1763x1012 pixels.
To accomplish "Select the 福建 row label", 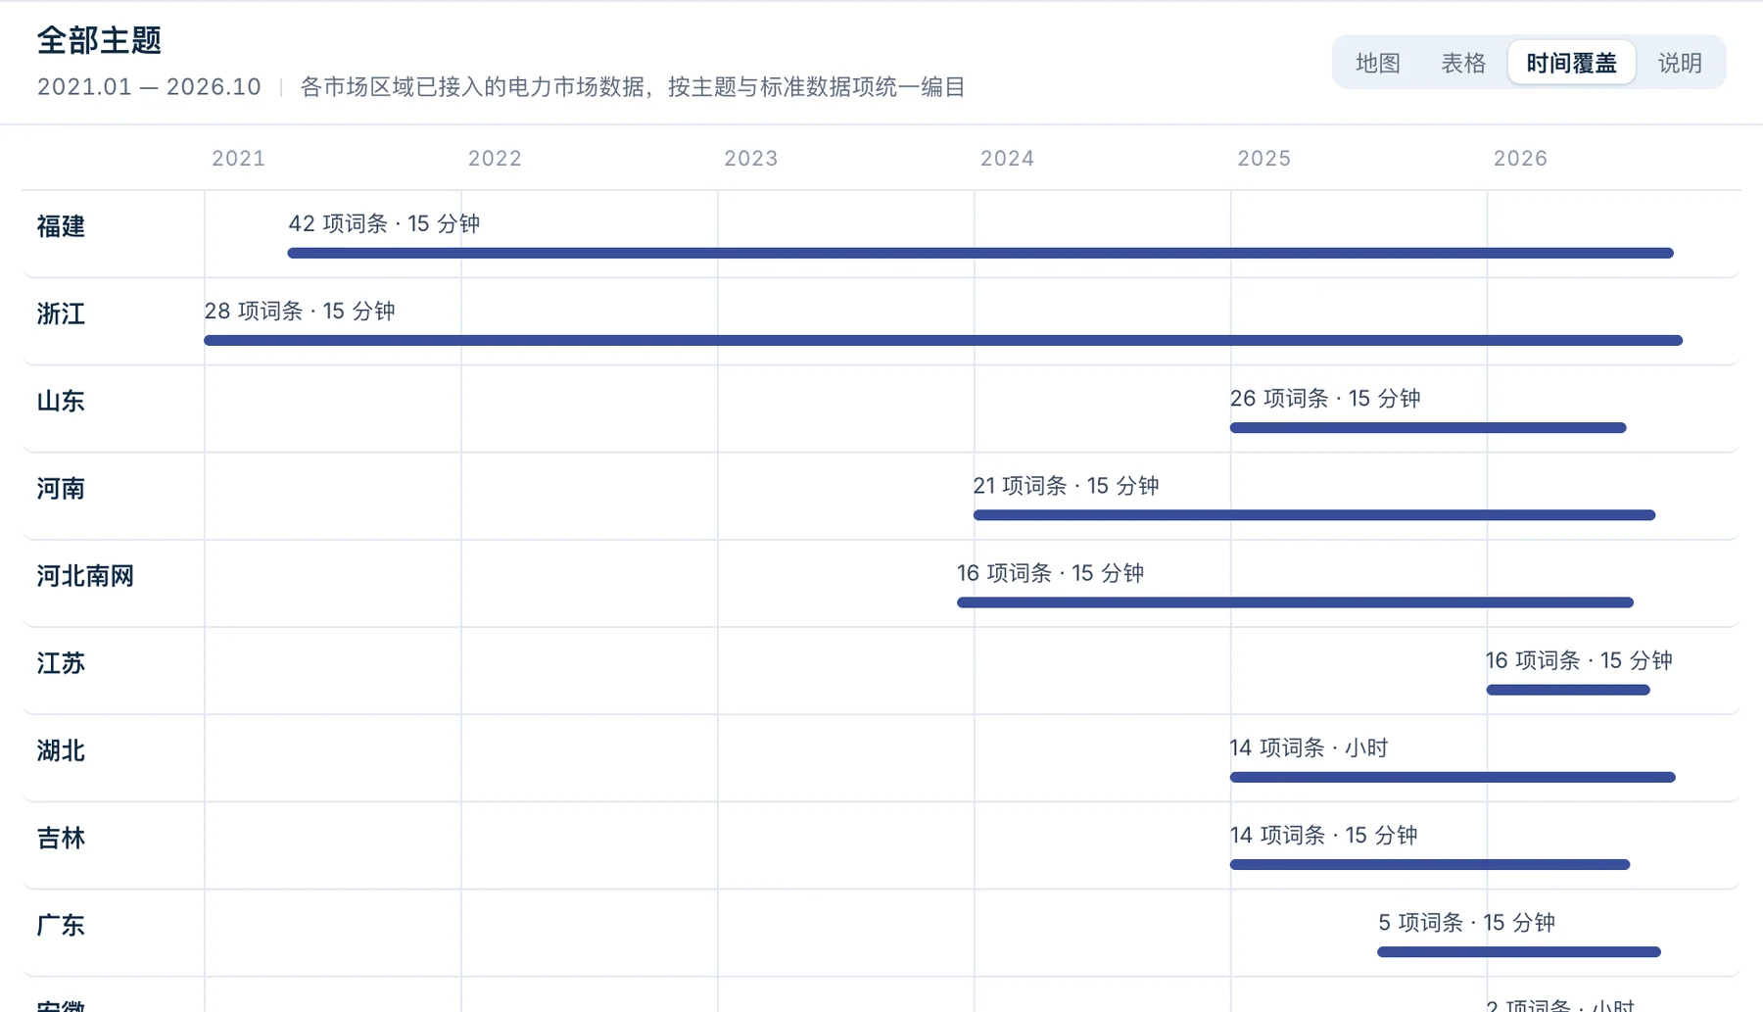I will click(61, 226).
